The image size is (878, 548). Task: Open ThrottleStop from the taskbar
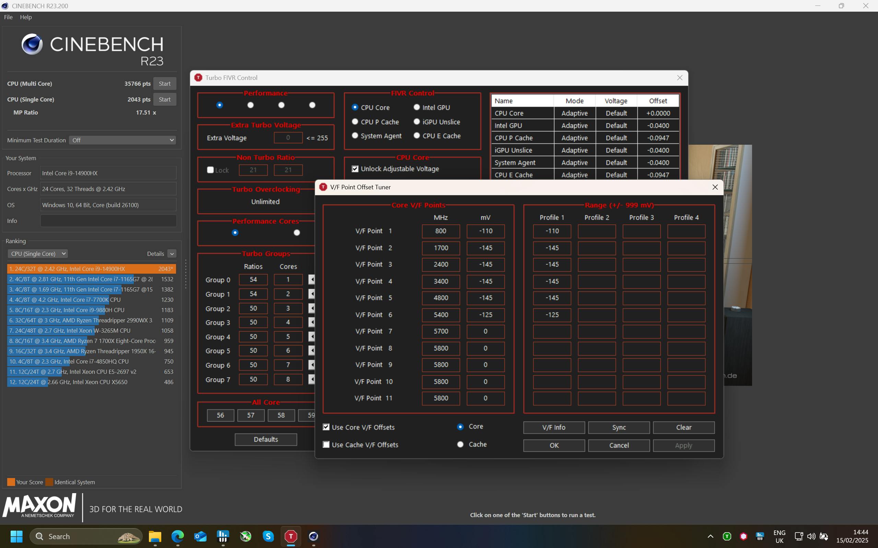291,536
